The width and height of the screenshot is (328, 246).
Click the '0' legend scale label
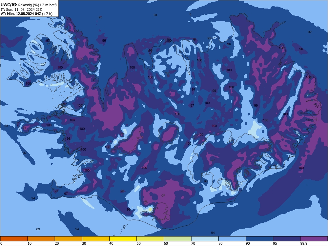pos(1,243)
